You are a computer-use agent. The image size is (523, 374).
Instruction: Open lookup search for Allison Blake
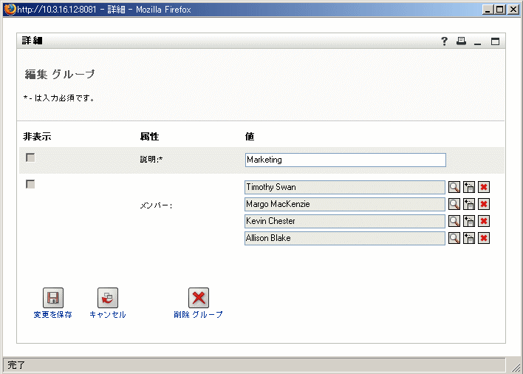[x=454, y=238]
